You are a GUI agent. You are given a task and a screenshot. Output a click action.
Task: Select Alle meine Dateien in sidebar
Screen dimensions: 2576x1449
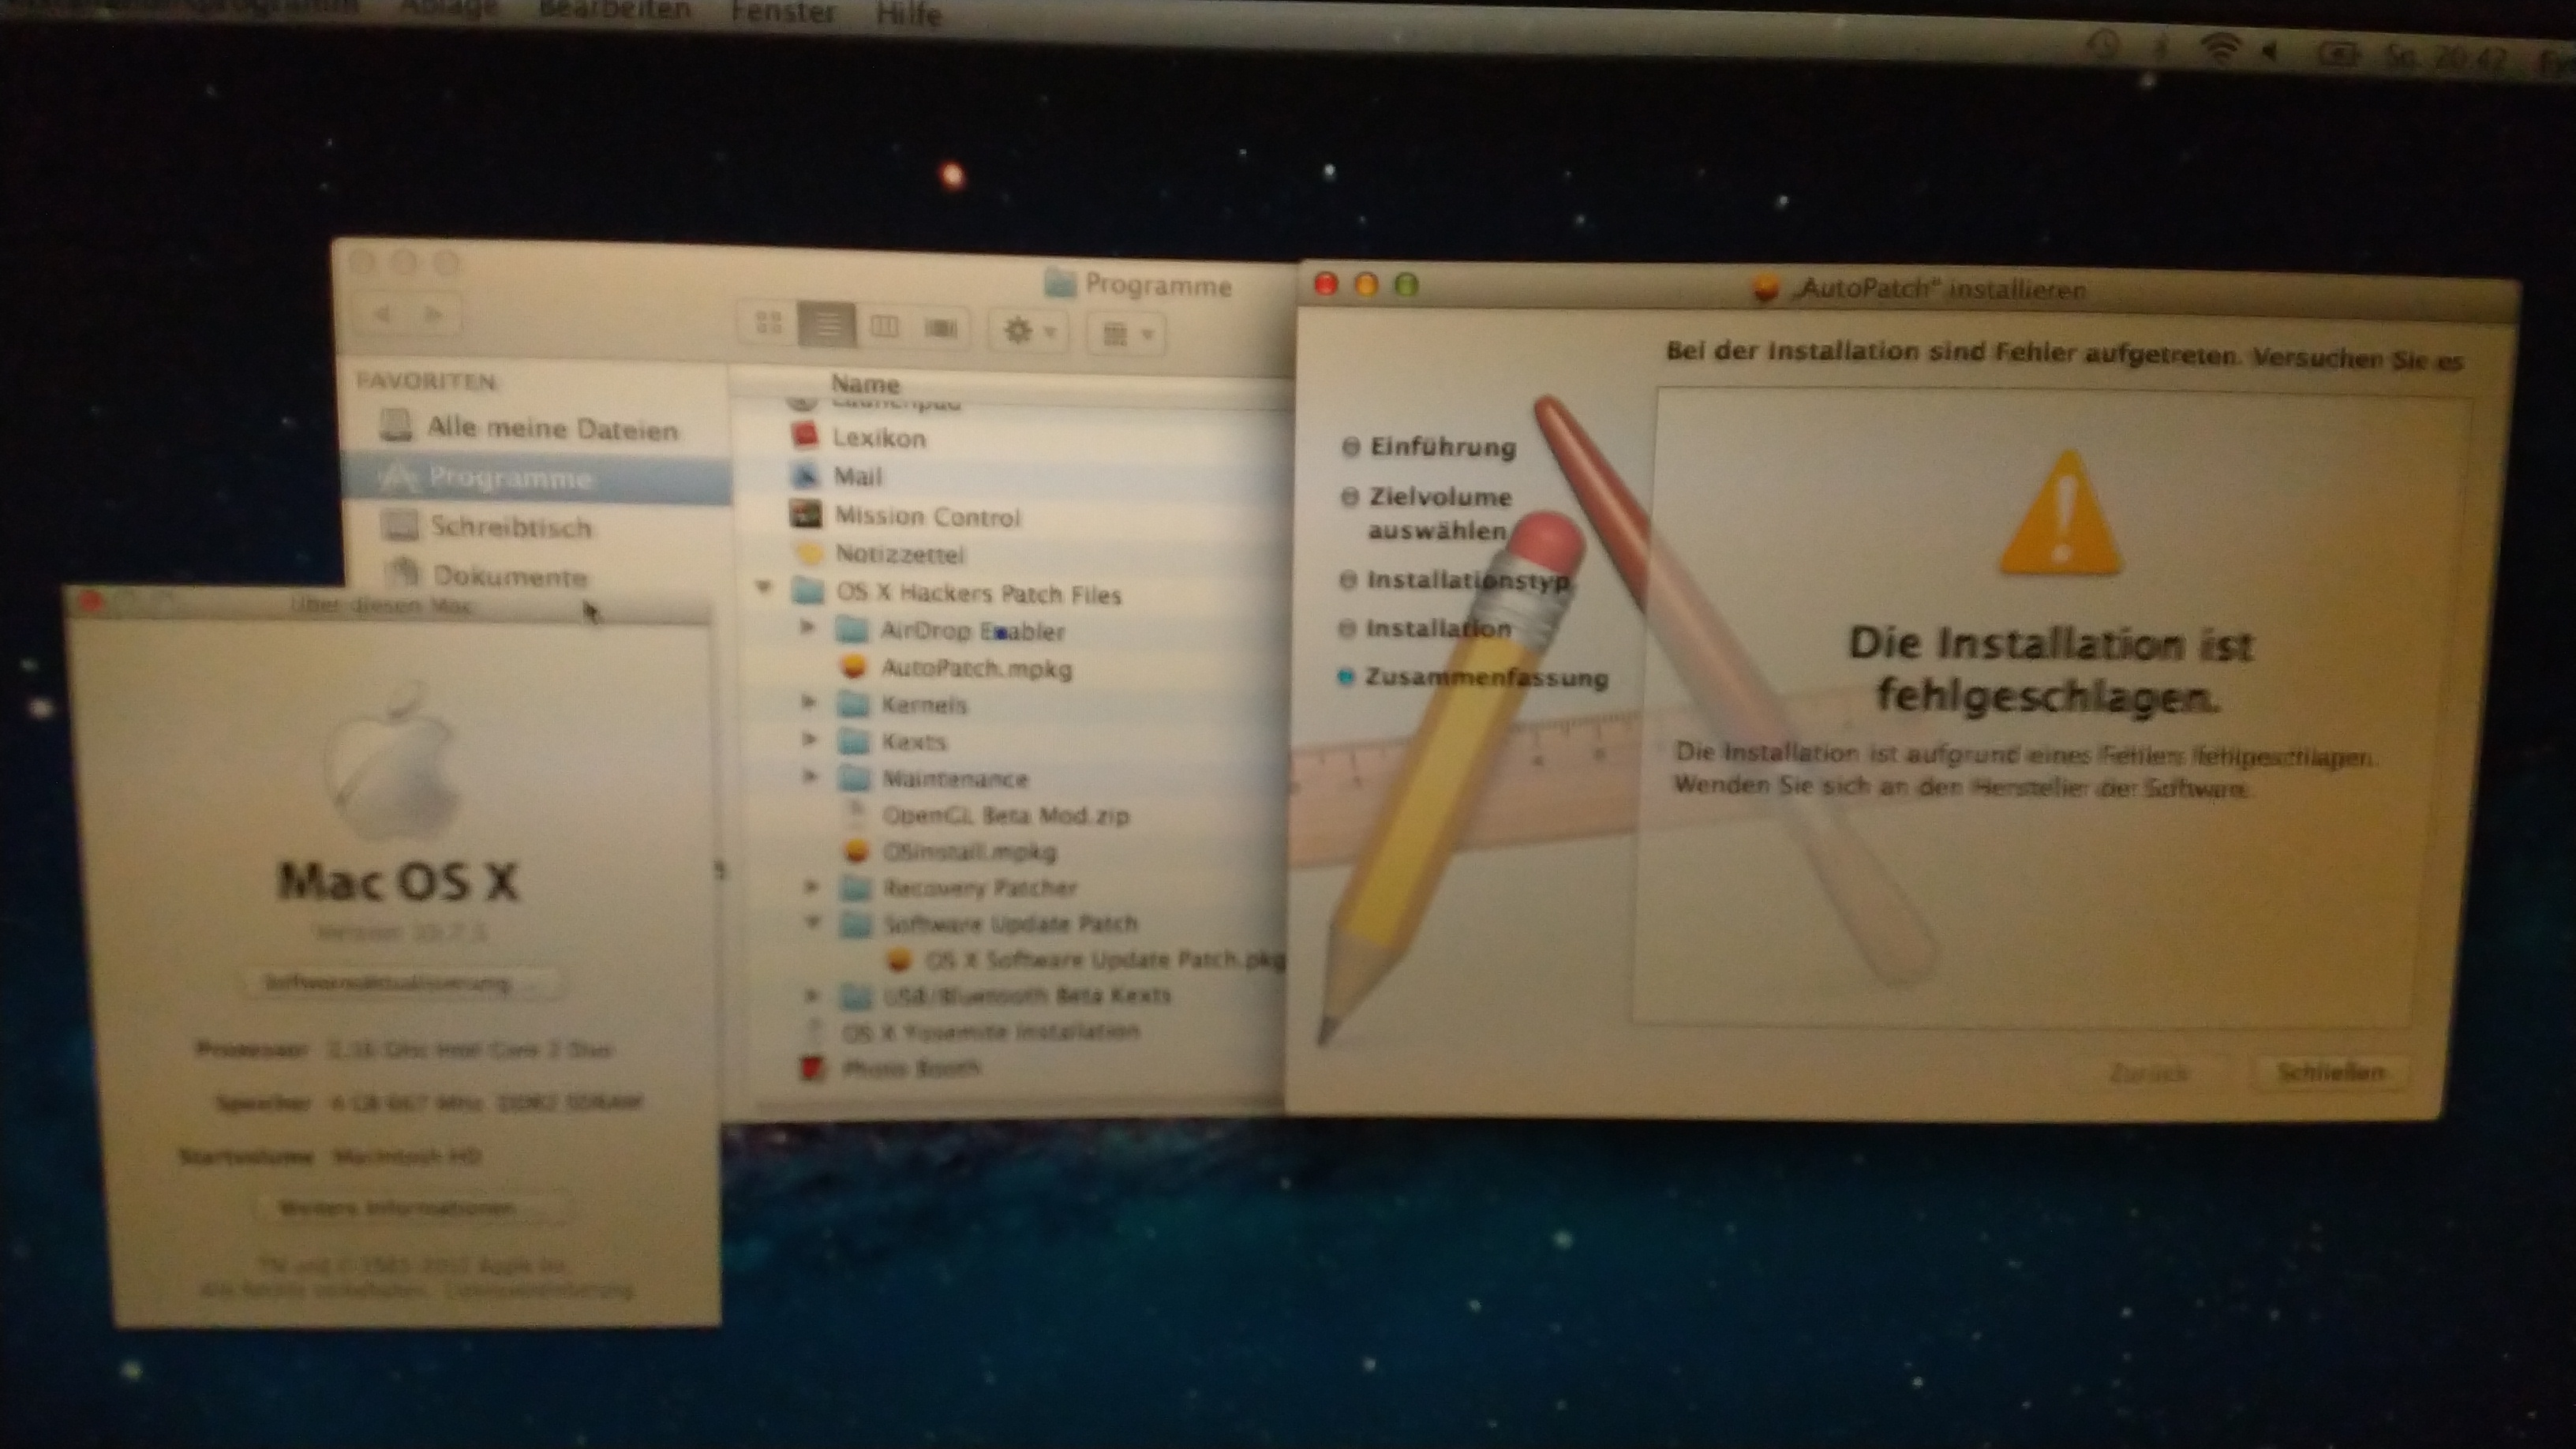551,429
